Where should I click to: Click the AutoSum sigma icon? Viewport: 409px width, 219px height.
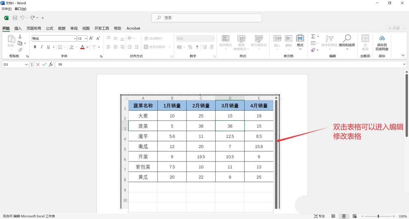(x=313, y=36)
